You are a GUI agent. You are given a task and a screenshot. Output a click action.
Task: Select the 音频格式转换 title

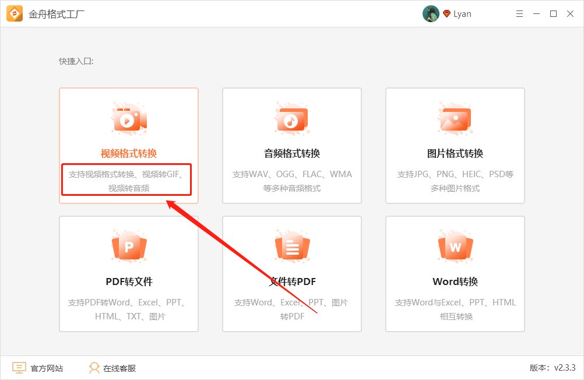tap(291, 154)
